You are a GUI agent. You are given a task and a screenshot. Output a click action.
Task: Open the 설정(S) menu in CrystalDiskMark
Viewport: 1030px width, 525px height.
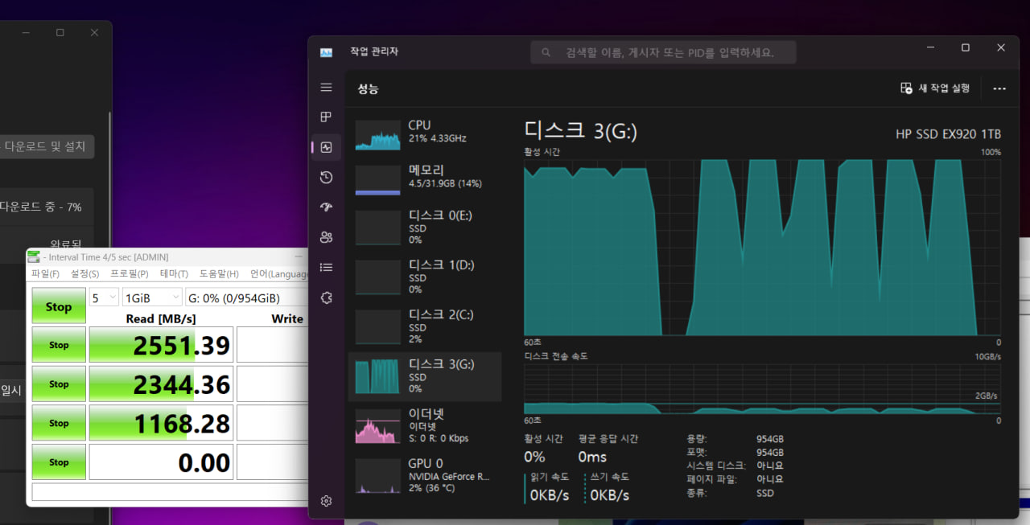84,274
